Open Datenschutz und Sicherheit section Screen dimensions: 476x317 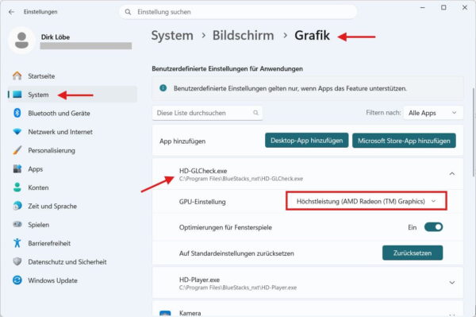pyautogui.click(x=72, y=261)
